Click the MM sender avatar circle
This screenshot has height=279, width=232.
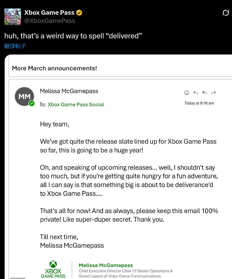(x=24, y=97)
